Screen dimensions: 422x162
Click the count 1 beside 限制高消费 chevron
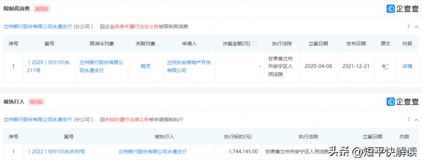408,26
